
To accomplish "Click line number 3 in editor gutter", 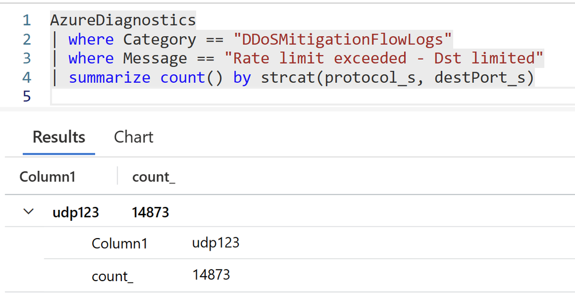I will 26,58.
